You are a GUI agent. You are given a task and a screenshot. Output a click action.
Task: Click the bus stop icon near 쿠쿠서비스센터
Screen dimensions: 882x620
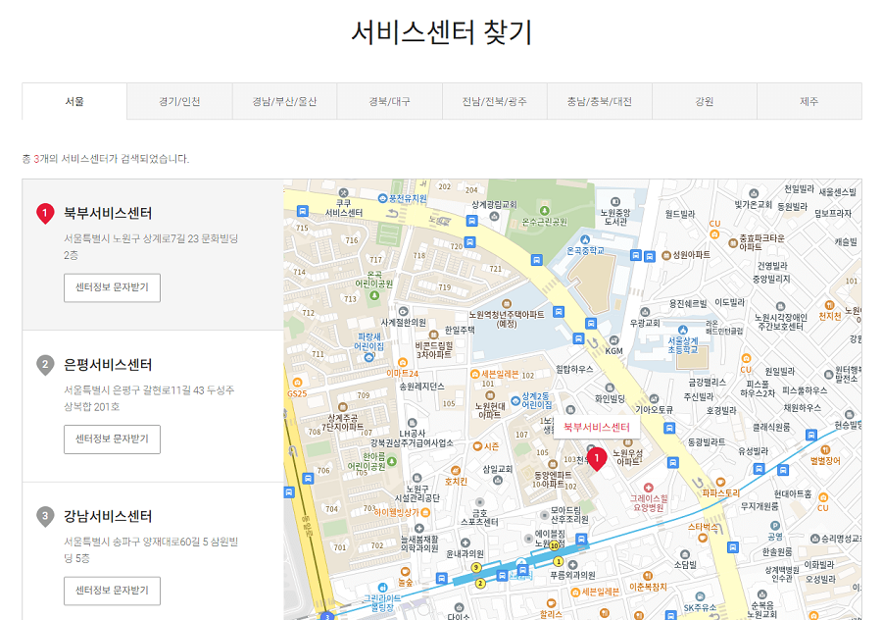point(301,211)
